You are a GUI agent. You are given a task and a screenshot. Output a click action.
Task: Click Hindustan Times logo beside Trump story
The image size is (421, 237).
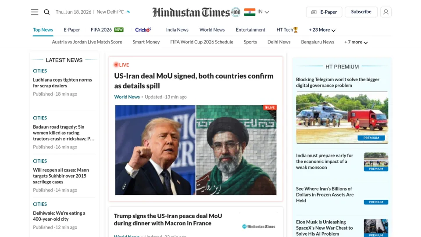pos(259,226)
